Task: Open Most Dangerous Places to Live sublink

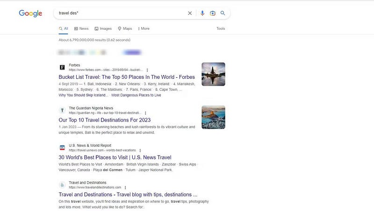Action: click(x=136, y=95)
